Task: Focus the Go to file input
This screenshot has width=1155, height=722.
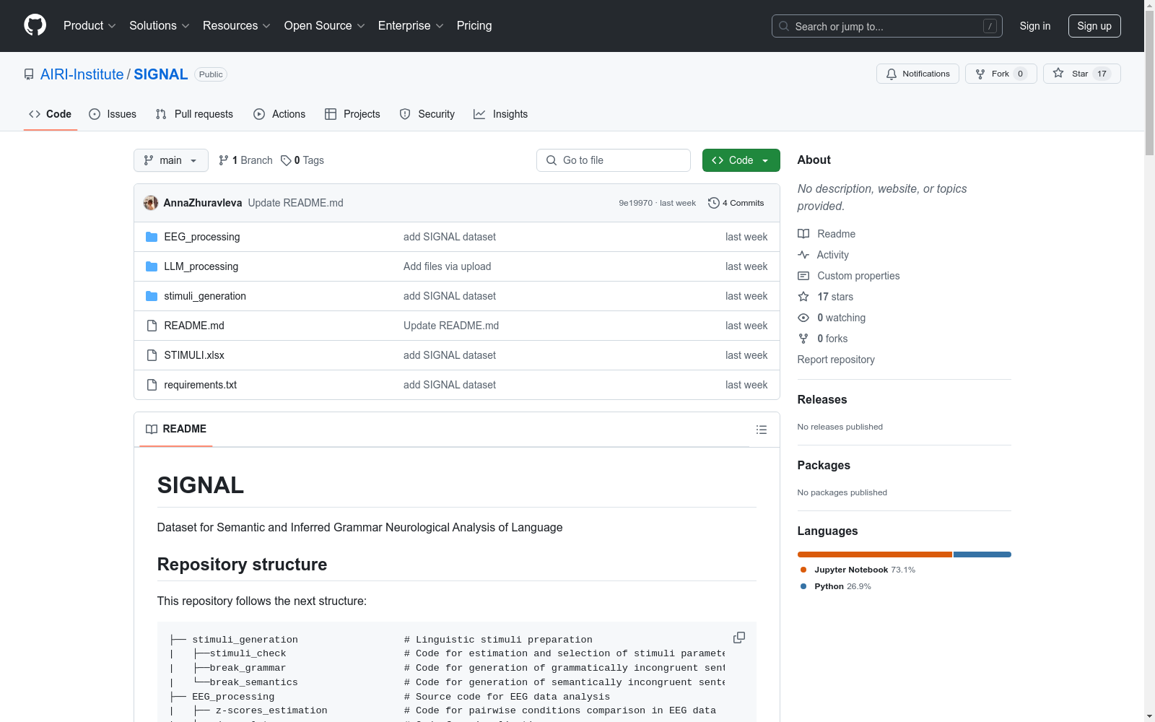Action: click(614, 160)
